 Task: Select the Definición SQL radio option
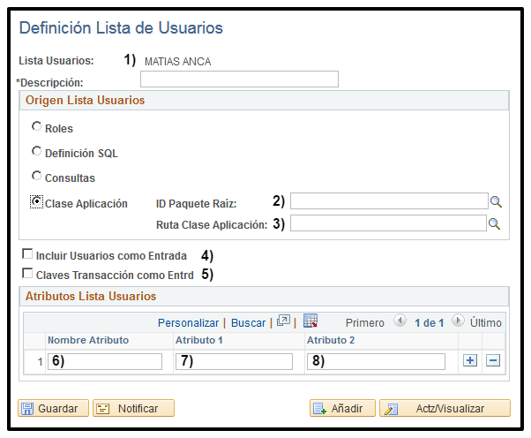(x=36, y=151)
